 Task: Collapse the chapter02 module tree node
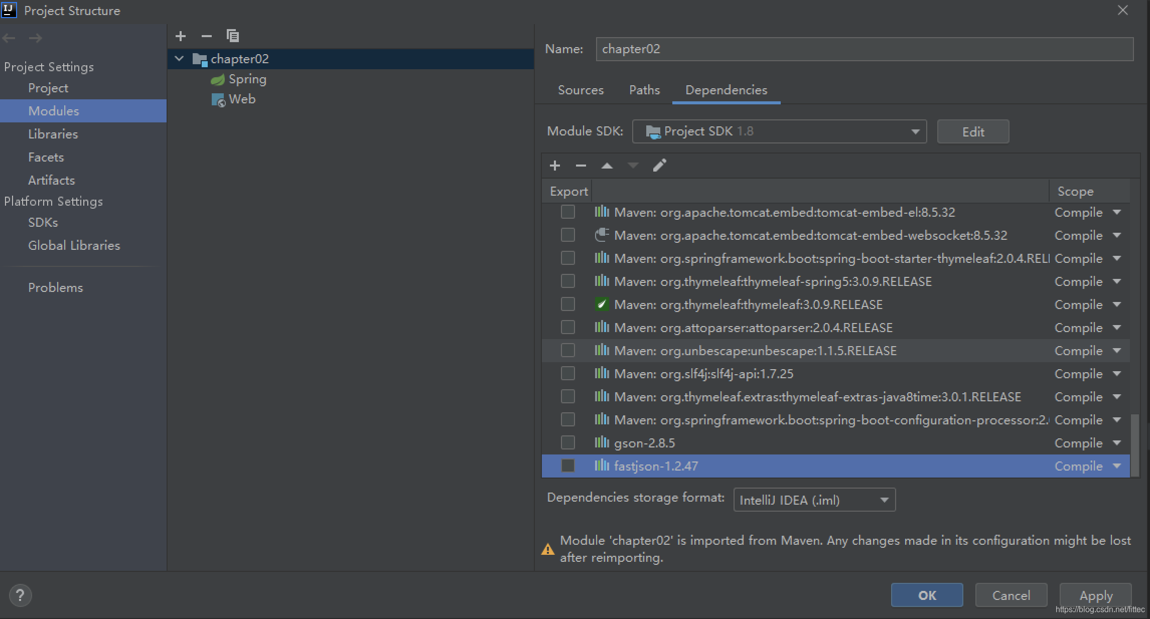(x=179, y=59)
